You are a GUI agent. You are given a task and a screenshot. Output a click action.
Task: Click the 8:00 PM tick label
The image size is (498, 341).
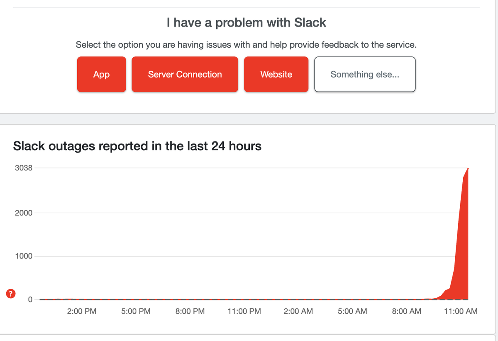pyautogui.click(x=190, y=311)
